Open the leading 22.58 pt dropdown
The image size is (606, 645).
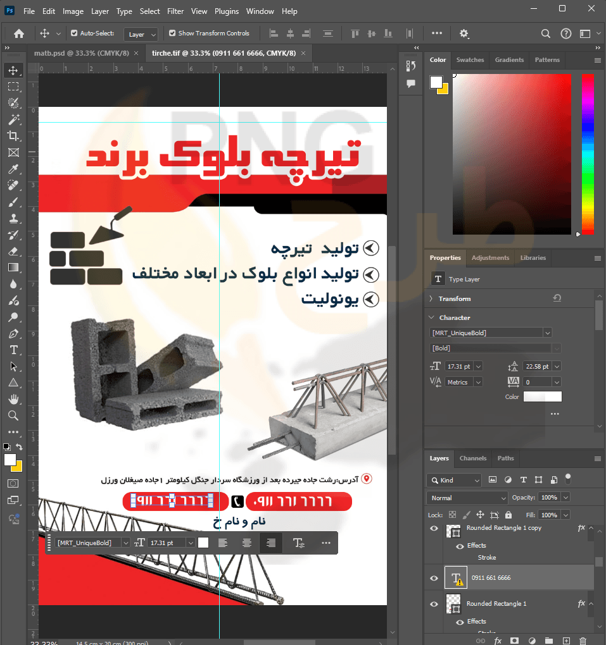click(557, 367)
